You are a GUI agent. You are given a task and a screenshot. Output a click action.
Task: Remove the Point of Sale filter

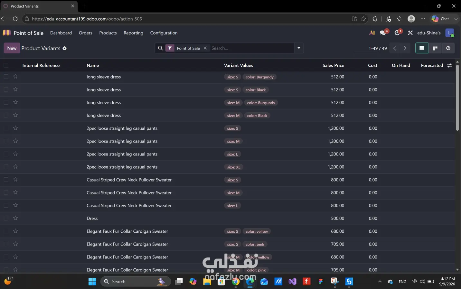[x=205, y=48]
